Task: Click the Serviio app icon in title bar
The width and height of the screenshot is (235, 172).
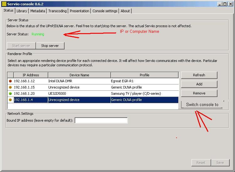Action: [x=4, y=4]
